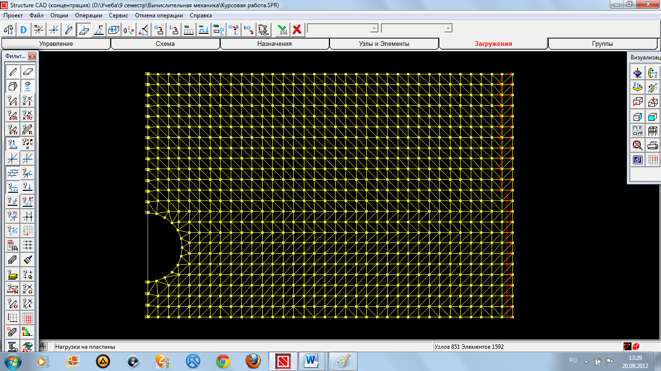Click the temperature loads icon marked t°
Viewport: 661px width, 371px height.
tap(98, 29)
